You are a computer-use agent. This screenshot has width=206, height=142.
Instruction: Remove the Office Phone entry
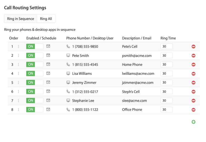[x=193, y=110]
